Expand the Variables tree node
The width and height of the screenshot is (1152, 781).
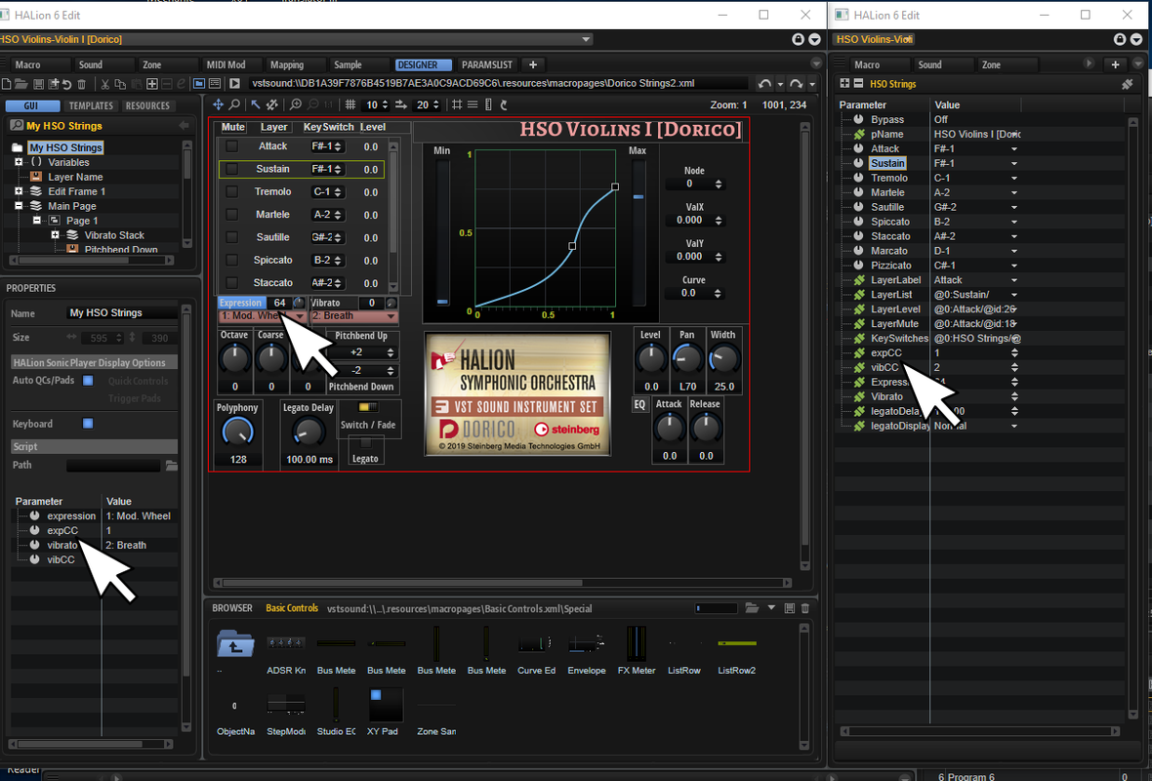point(19,162)
